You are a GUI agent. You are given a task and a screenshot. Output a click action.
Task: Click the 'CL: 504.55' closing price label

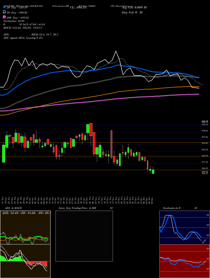pos(78,8)
